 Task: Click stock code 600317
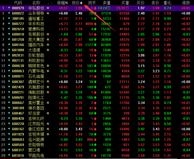[x=18, y=150]
